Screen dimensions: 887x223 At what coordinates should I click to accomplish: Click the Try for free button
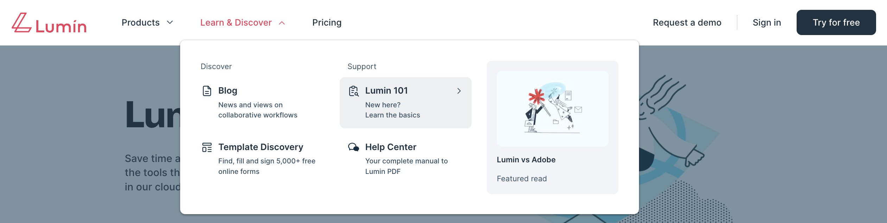836,22
